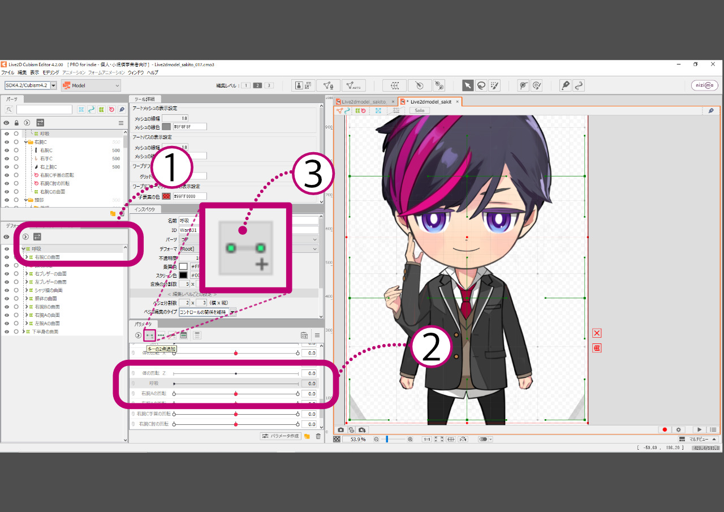Set edit level to 3
Screen dimensions: 724x512
269,85
